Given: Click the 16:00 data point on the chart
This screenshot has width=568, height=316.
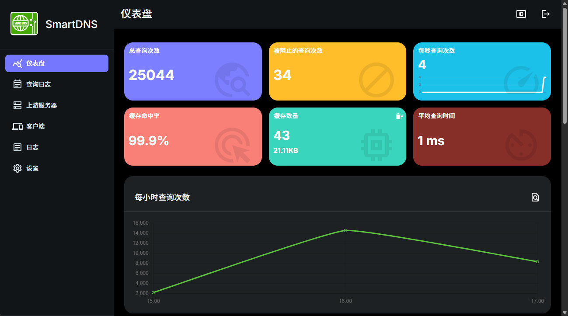Looking at the screenshot, I should point(345,229).
